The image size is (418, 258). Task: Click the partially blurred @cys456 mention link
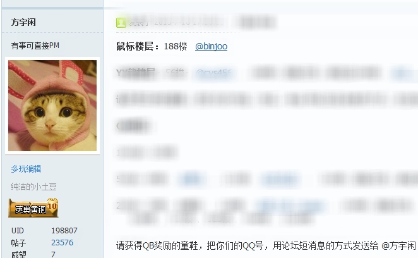point(214,73)
